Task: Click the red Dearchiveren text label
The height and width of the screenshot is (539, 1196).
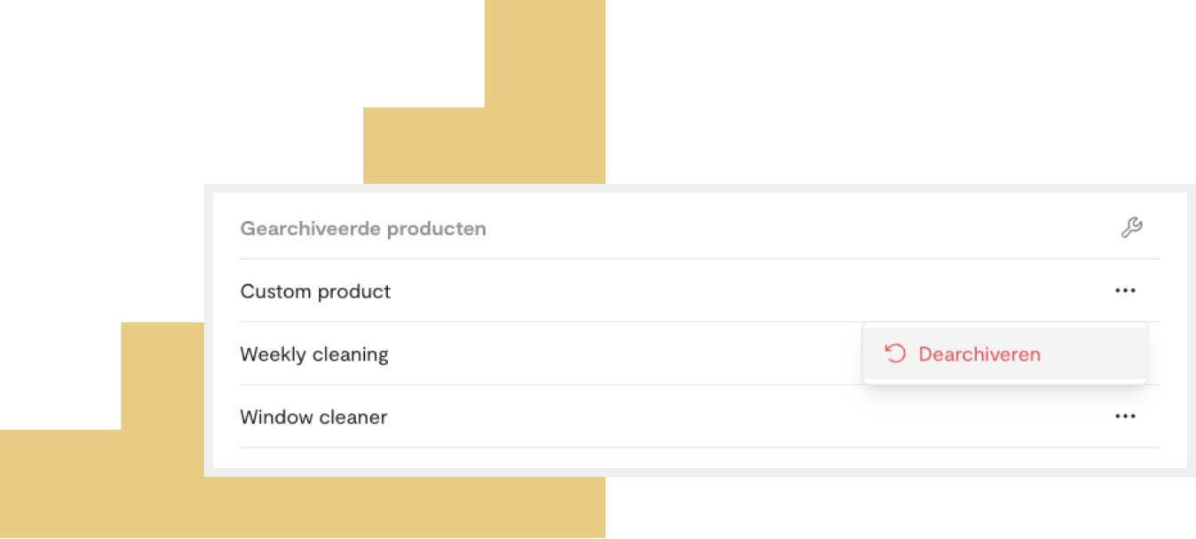Action: 979,353
